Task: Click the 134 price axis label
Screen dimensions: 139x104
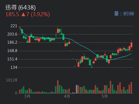Action: pyautogui.click(x=14, y=67)
